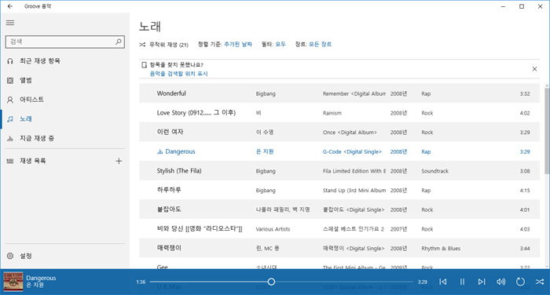This screenshot has height=295, width=550.
Task: Click the now-playing album art thumbnail
Action: (x=13, y=282)
